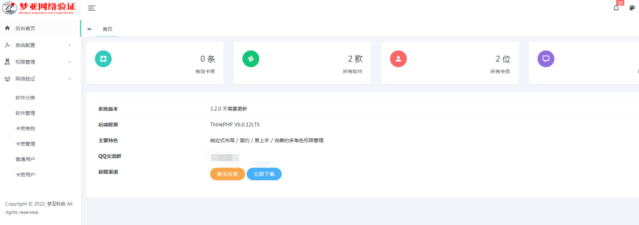Click the blurred QQ group number
The height and width of the screenshot is (225, 639).
tap(225, 158)
